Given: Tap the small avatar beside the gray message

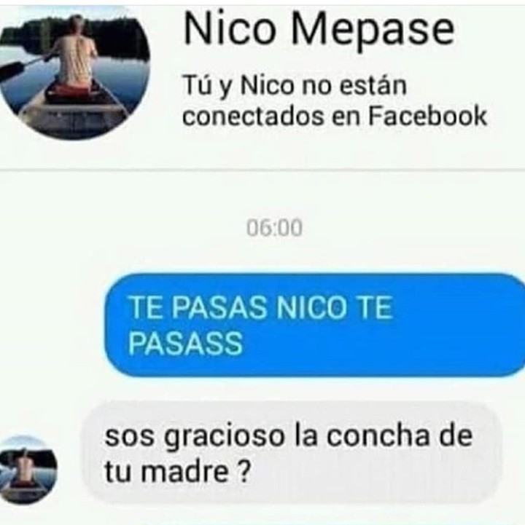Looking at the screenshot, I should click(x=28, y=470).
